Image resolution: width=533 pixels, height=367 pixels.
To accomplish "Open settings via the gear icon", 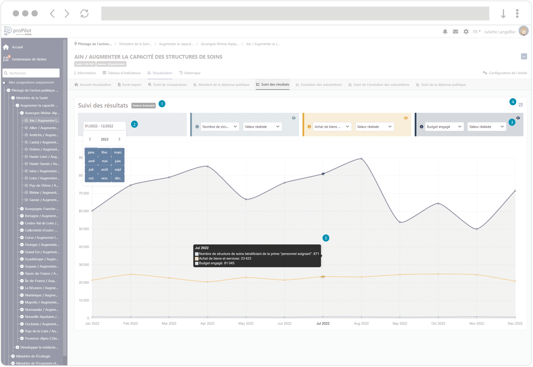I will 466,32.
